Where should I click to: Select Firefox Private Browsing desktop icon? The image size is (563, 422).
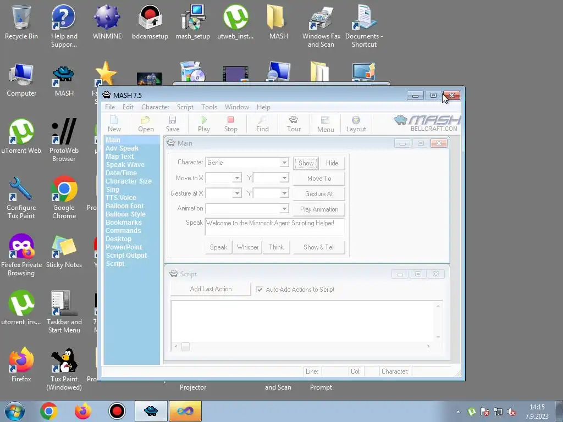pyautogui.click(x=21, y=255)
